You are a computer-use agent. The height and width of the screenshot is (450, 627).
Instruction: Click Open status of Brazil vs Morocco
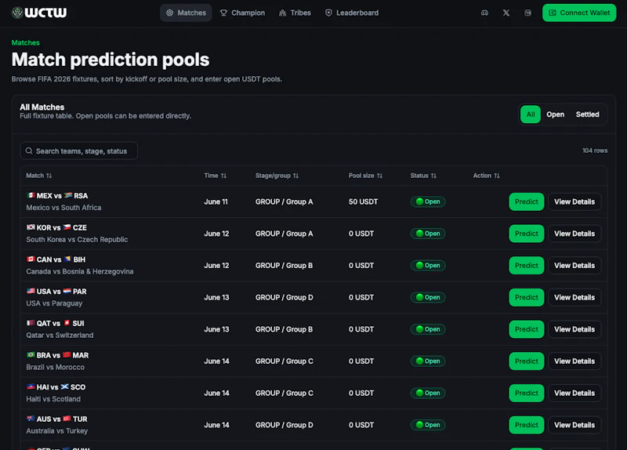click(428, 361)
